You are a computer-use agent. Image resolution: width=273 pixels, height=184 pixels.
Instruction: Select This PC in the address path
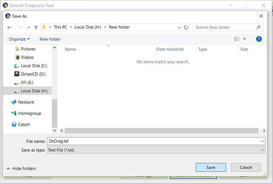(60, 27)
